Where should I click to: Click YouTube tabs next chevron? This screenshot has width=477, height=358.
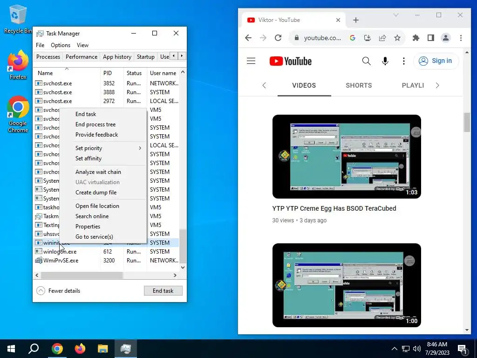(x=437, y=86)
